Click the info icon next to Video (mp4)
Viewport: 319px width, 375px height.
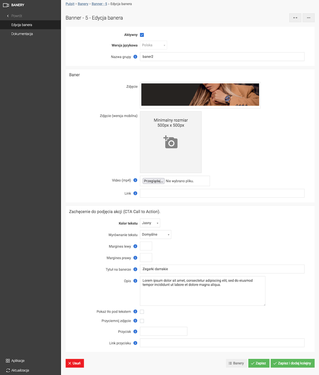point(135,180)
